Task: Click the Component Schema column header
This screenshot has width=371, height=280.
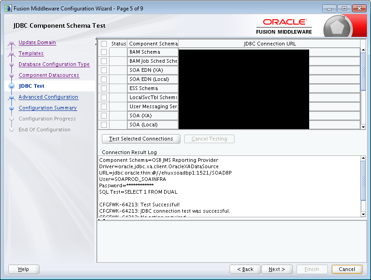Action: (x=153, y=43)
